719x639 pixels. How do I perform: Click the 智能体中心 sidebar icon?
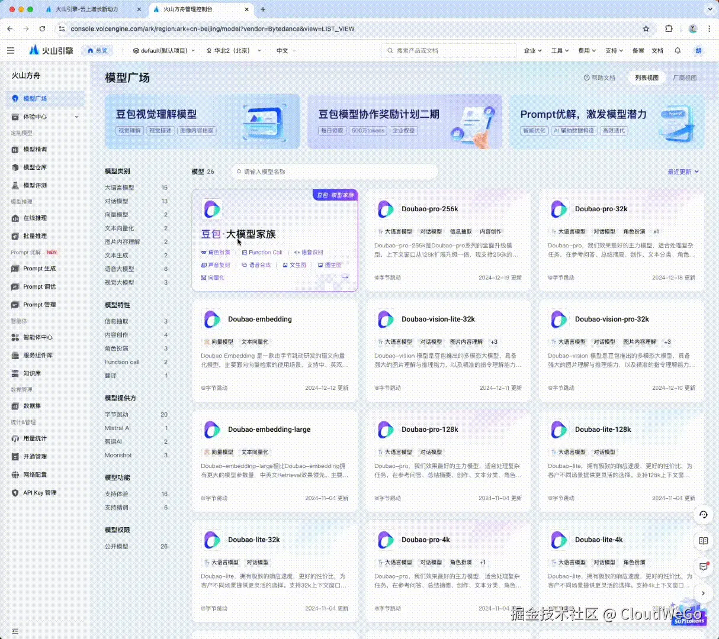[15, 337]
